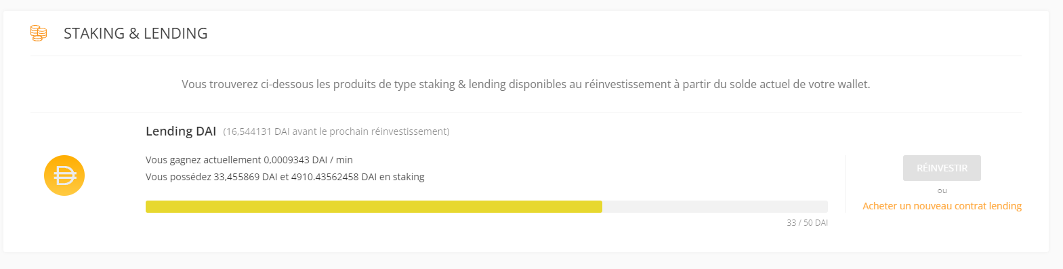Screen dimensions: 1063x269
Task: Click the Vous trouverez ci-dessous description sentence
Action: [x=526, y=84]
